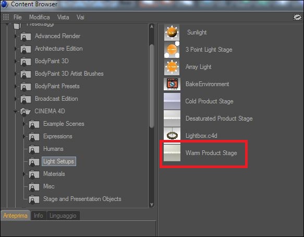Click the Sunlight preset name

pos(197,32)
